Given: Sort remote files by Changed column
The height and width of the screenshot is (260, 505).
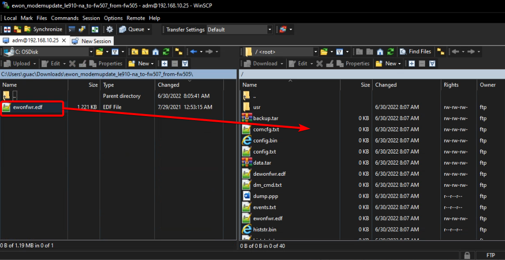Looking at the screenshot, I should (x=386, y=85).
